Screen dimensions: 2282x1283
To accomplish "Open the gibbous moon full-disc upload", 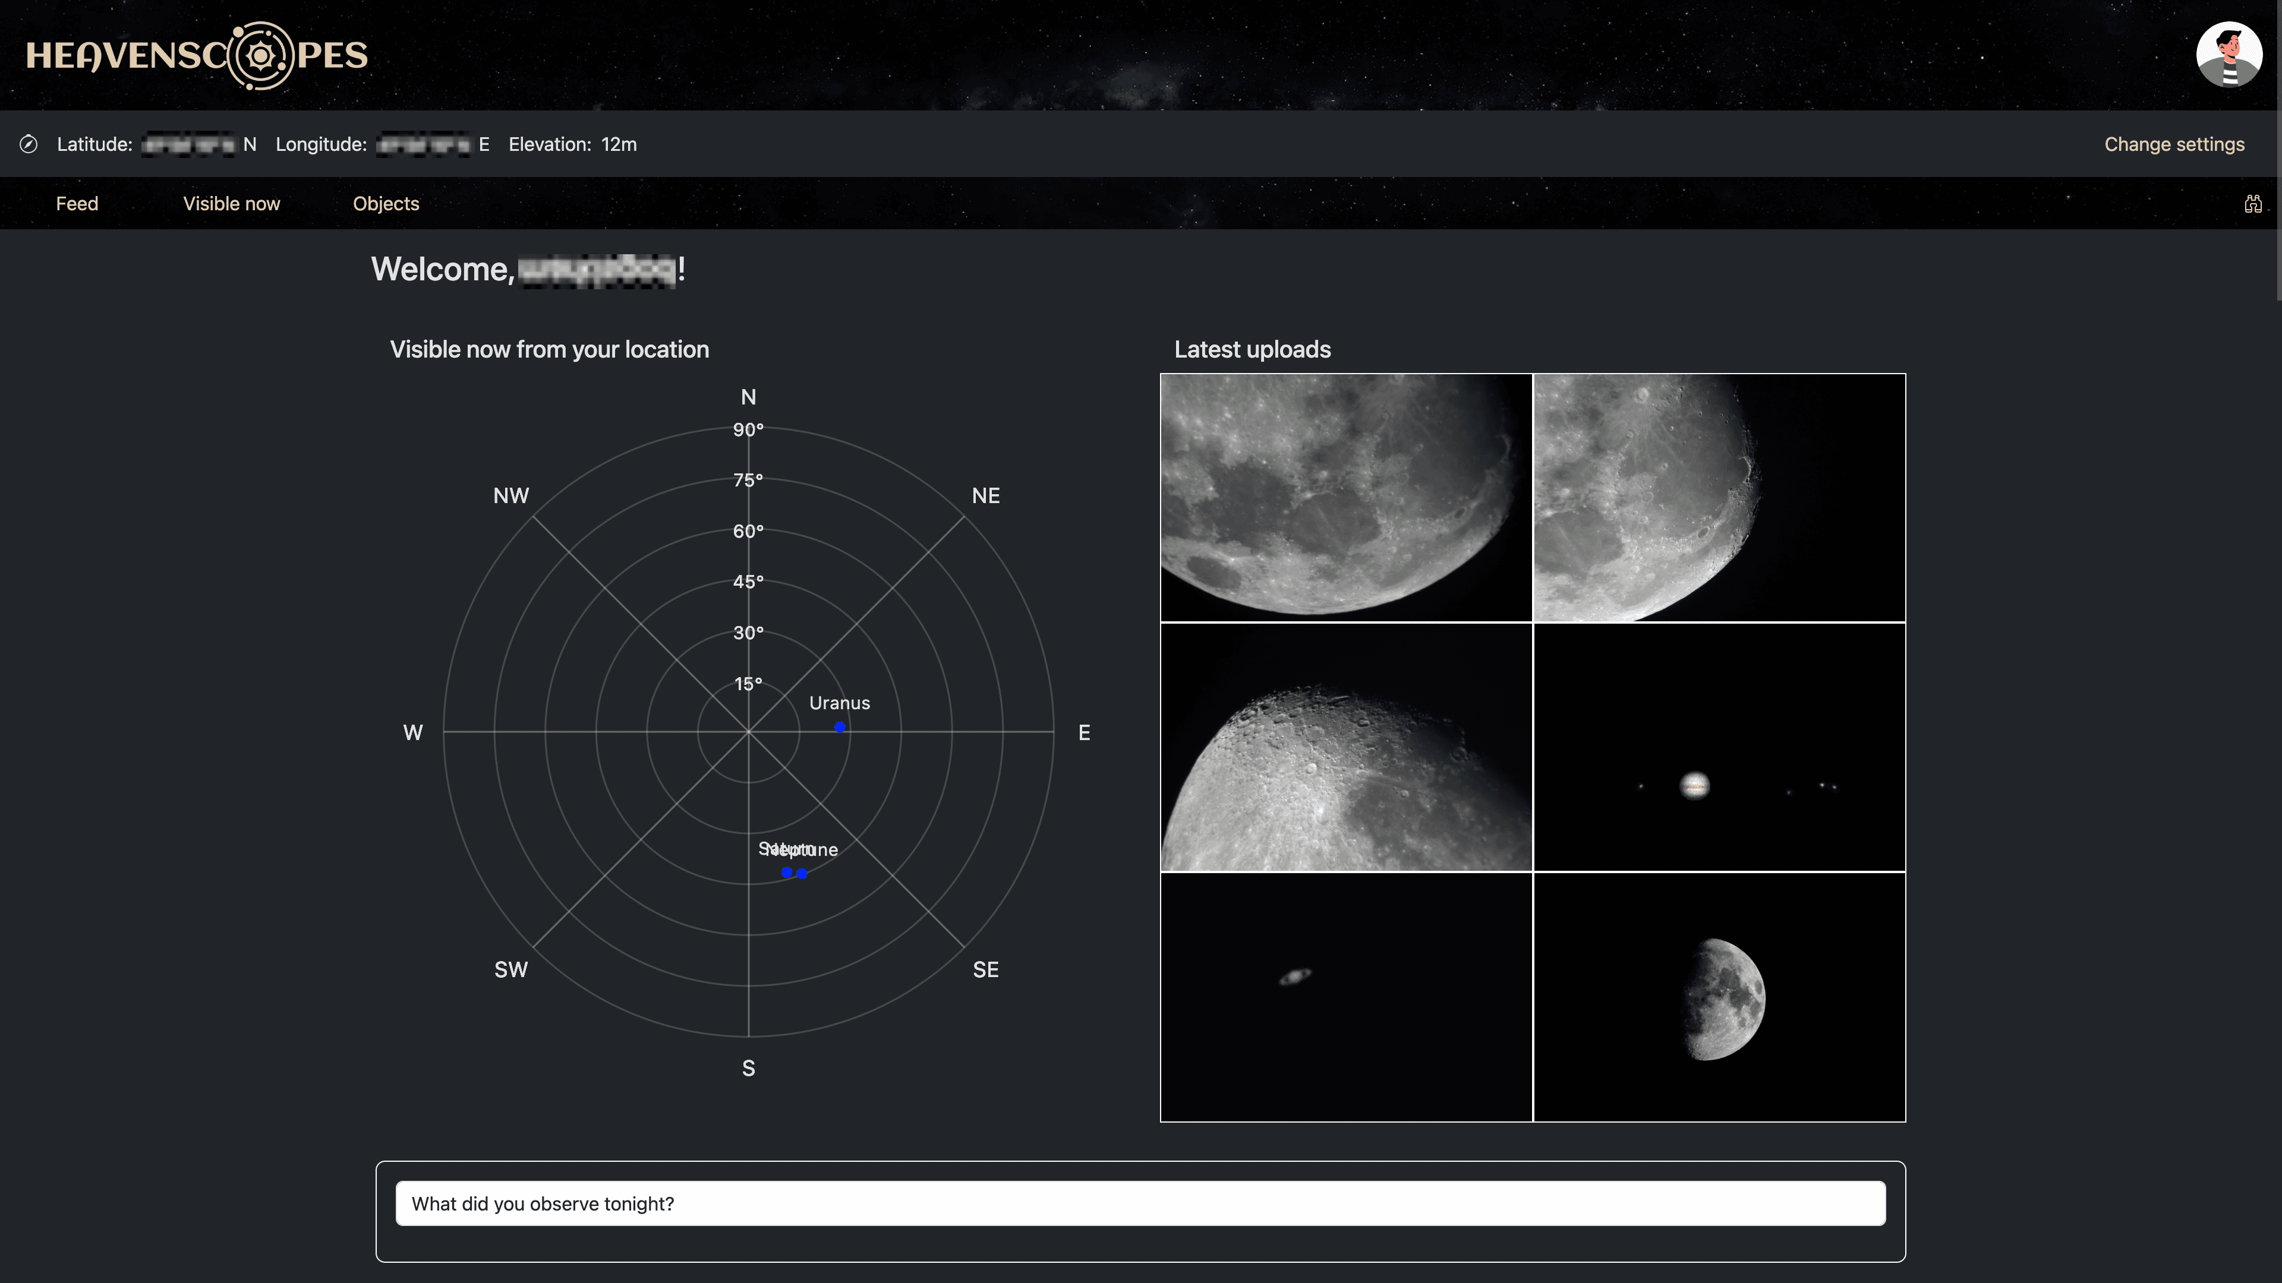I will pos(1719,997).
